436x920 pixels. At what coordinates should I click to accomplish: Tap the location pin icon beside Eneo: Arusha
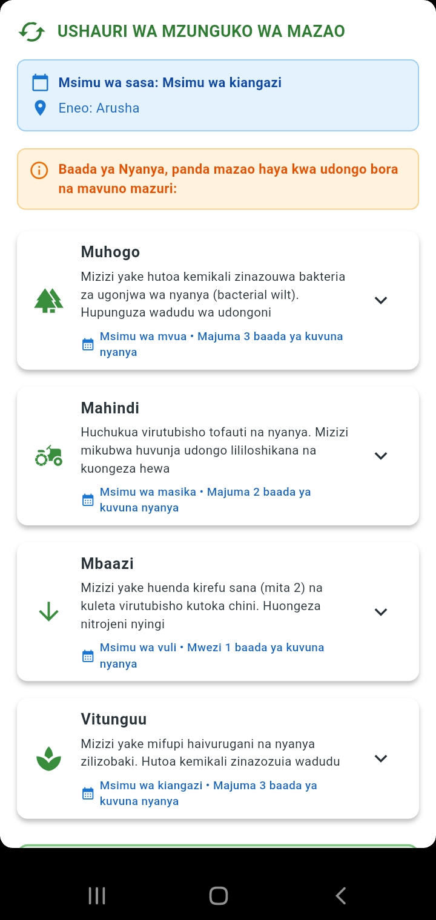tap(40, 108)
